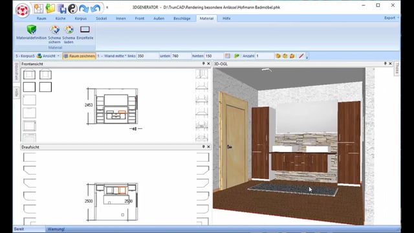
Task: Open the Sockel ribbon tab
Action: point(102,18)
